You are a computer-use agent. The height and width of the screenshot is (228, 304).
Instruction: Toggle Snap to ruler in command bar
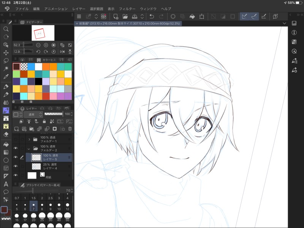244,16
